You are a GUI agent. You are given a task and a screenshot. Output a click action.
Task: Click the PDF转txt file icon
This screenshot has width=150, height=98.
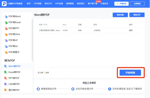6,46
